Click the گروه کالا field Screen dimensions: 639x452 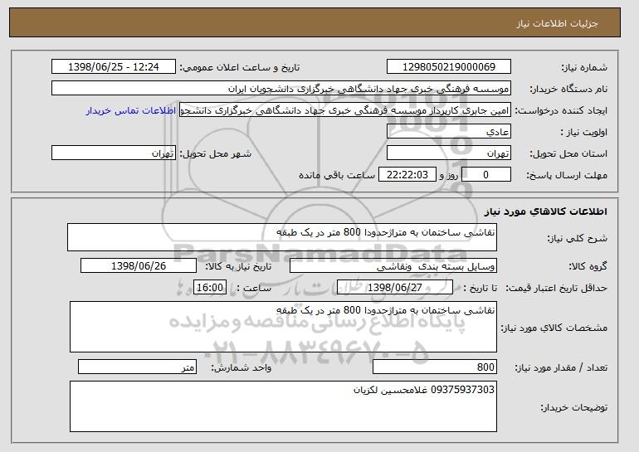pyautogui.click(x=393, y=266)
